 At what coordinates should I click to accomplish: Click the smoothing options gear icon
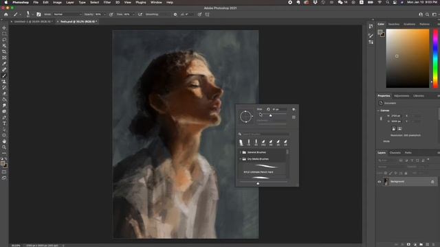[x=175, y=14]
